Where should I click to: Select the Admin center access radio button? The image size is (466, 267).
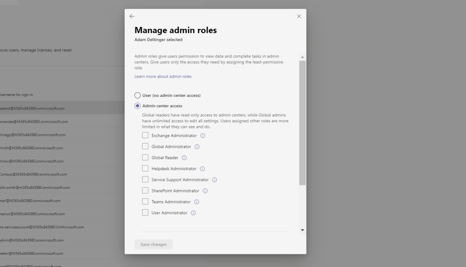(138, 106)
